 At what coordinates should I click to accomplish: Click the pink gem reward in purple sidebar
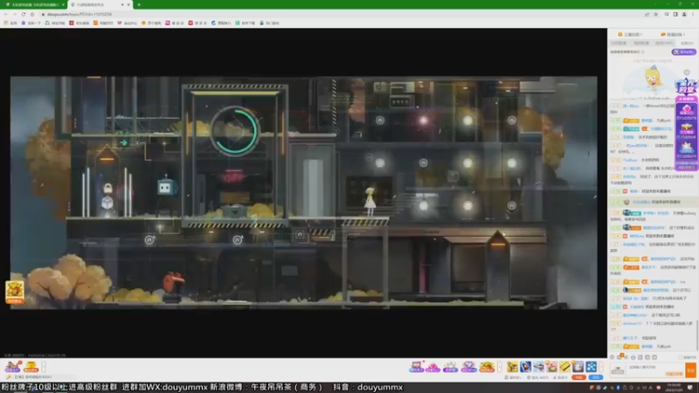(x=687, y=112)
